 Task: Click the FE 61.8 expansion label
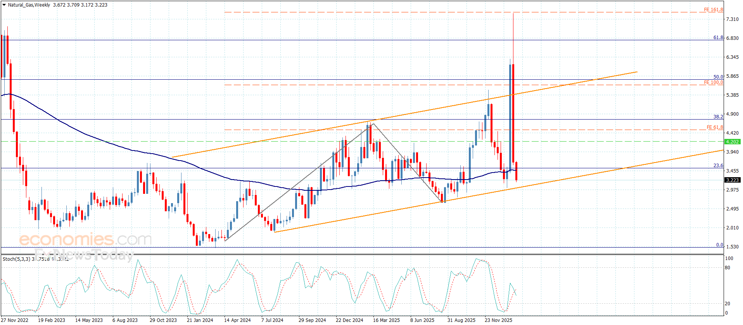[x=714, y=127]
